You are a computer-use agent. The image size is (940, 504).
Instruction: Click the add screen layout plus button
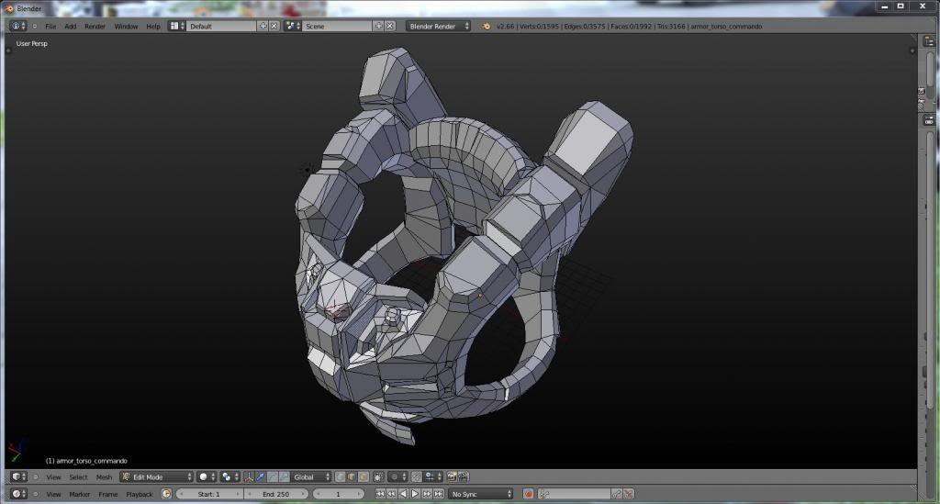point(263,27)
